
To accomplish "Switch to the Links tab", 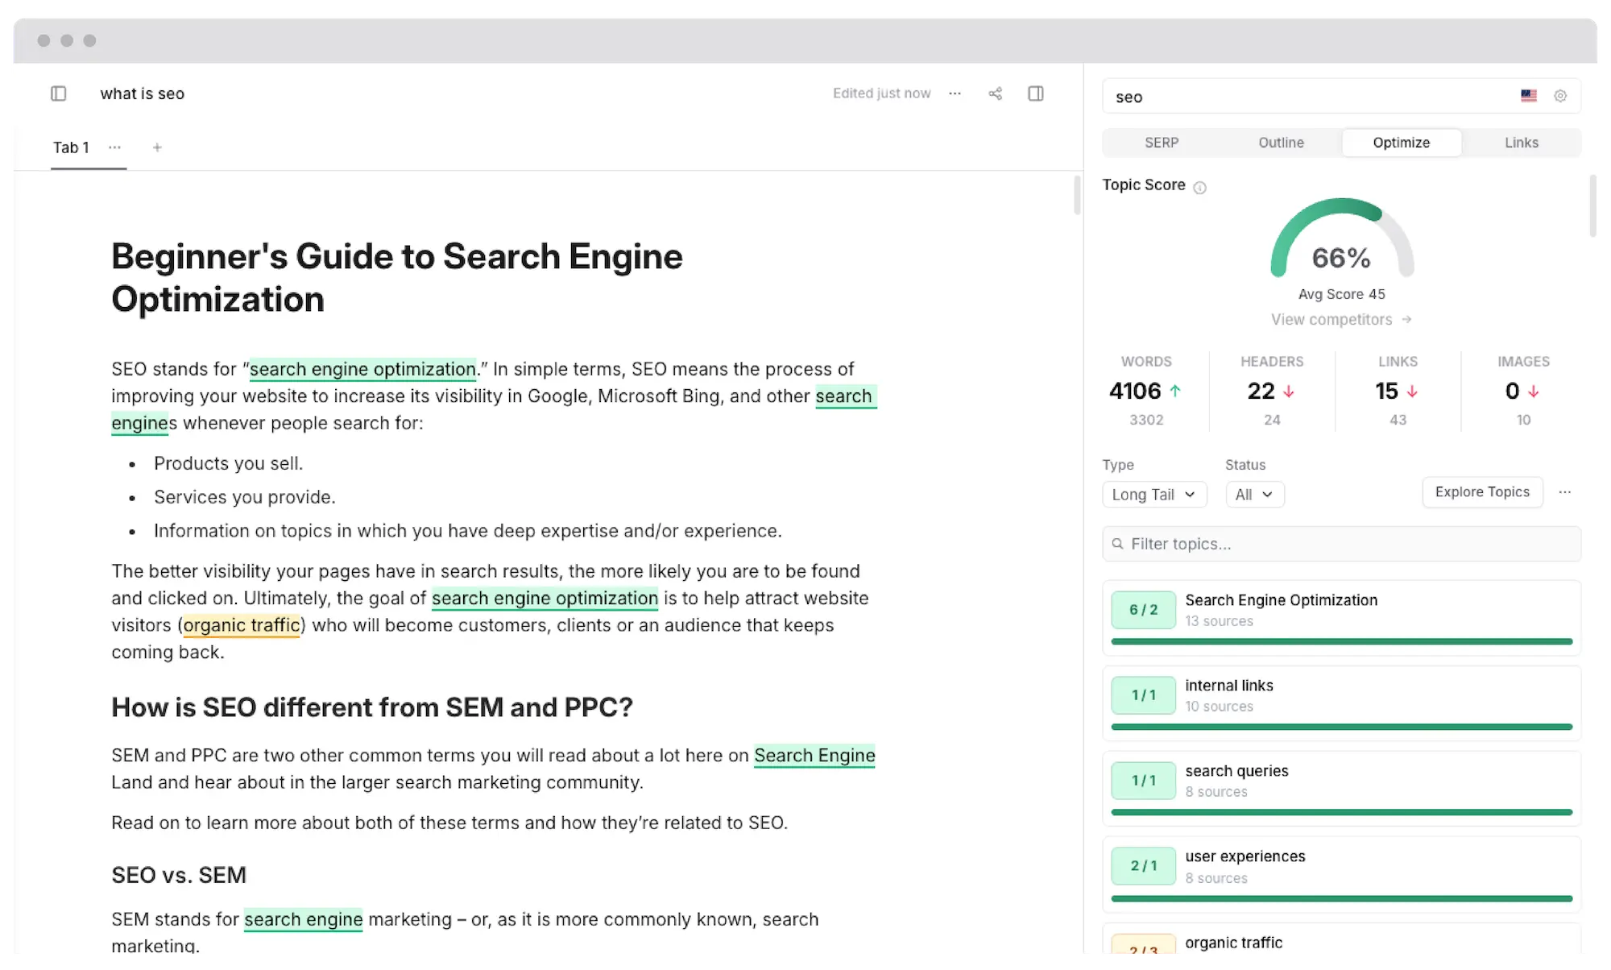I will point(1520,142).
